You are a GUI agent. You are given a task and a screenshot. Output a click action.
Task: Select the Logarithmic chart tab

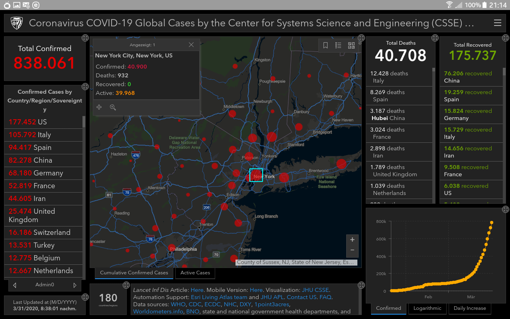(427, 308)
